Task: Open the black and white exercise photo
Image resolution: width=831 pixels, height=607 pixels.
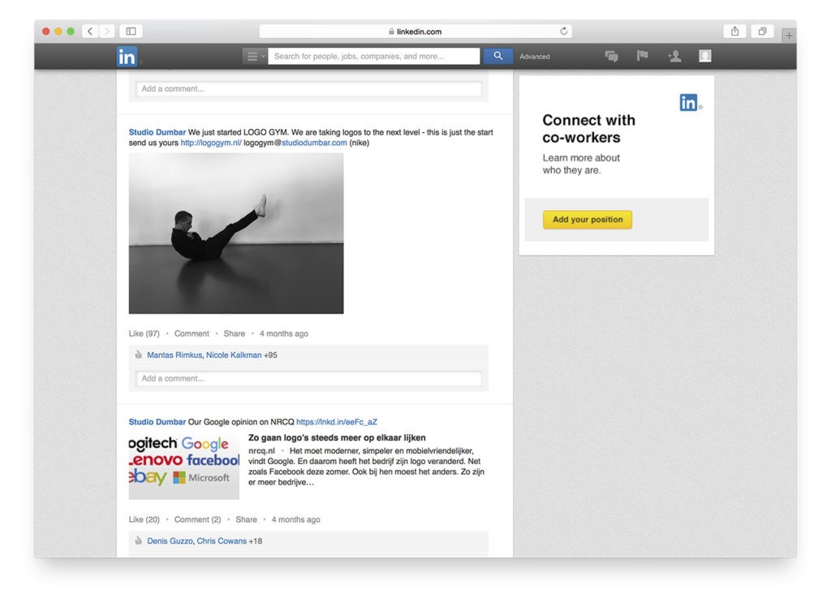Action: [236, 233]
